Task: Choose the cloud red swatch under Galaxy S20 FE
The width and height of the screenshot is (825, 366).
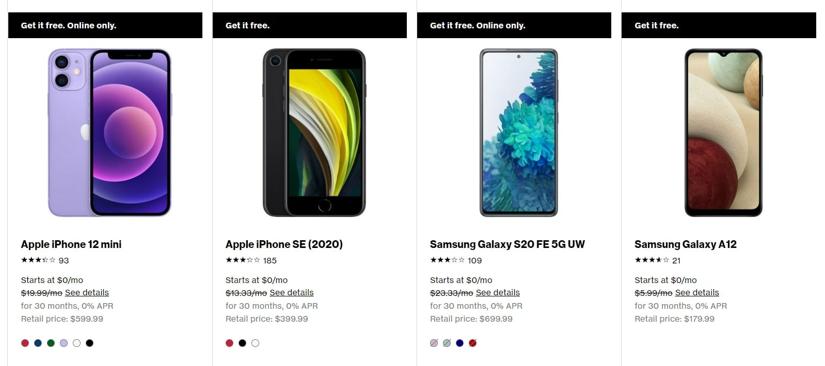Action: click(472, 342)
